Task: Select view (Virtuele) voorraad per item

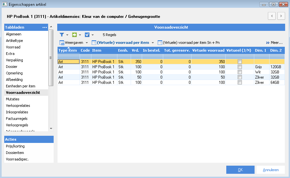Action: (120, 43)
